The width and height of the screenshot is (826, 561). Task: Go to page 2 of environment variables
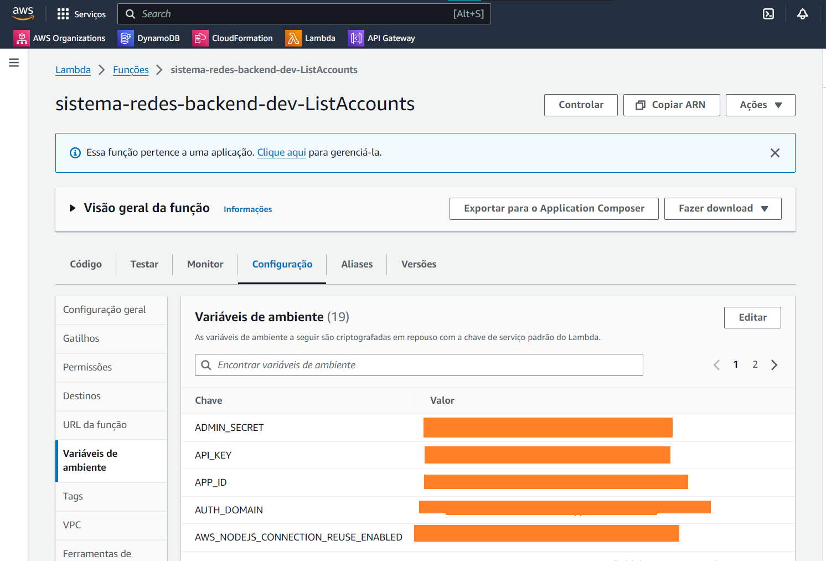(755, 364)
